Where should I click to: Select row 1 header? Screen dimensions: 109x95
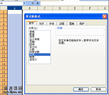point(4,12)
